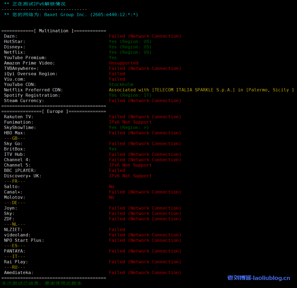Click Amazon Prime Video's Unsupported status
297x288 pixels.
coord(124,63)
